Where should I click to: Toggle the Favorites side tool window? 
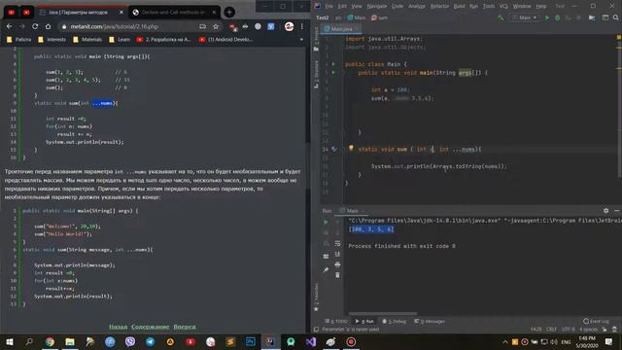[316, 297]
